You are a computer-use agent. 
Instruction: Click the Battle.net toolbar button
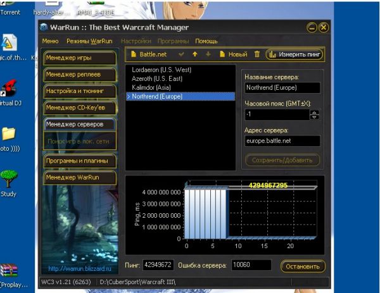pyautogui.click(x=148, y=54)
